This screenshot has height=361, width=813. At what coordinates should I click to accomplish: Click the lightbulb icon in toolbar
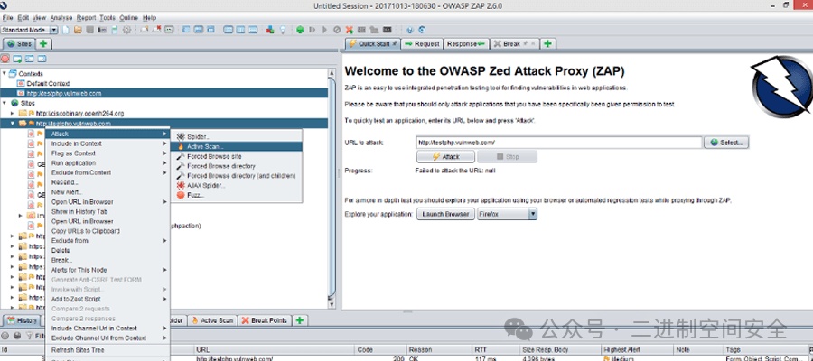283,30
